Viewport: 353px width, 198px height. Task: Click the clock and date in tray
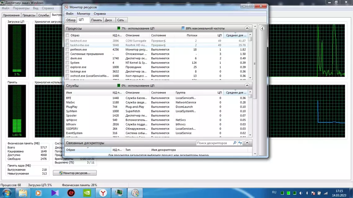339,193
